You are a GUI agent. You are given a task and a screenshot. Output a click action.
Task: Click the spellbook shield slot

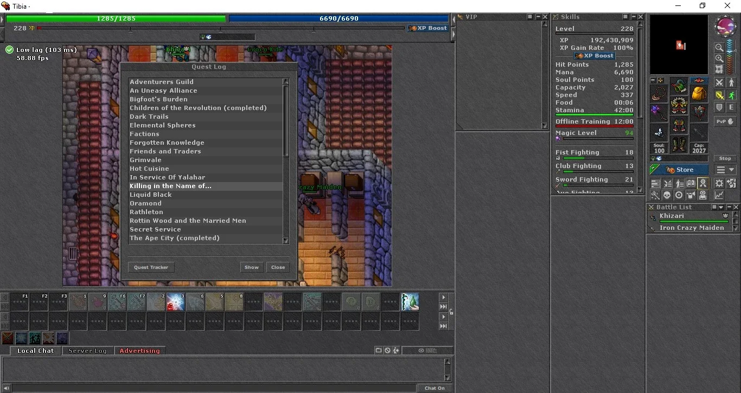(699, 113)
